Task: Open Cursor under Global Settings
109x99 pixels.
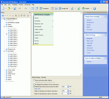Action: (89, 53)
